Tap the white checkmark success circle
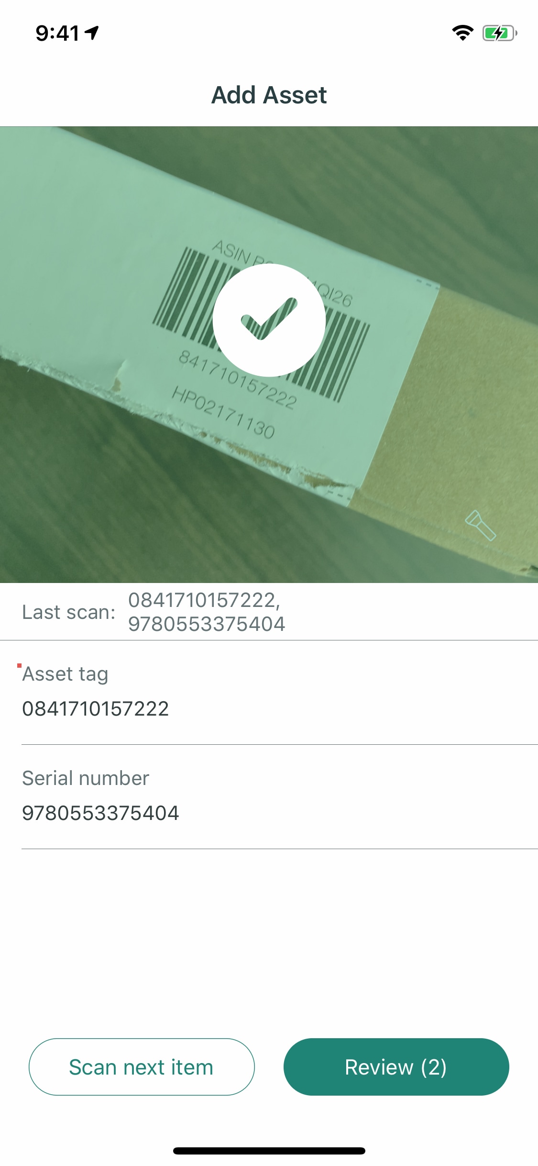The image size is (538, 1166). 269,320
